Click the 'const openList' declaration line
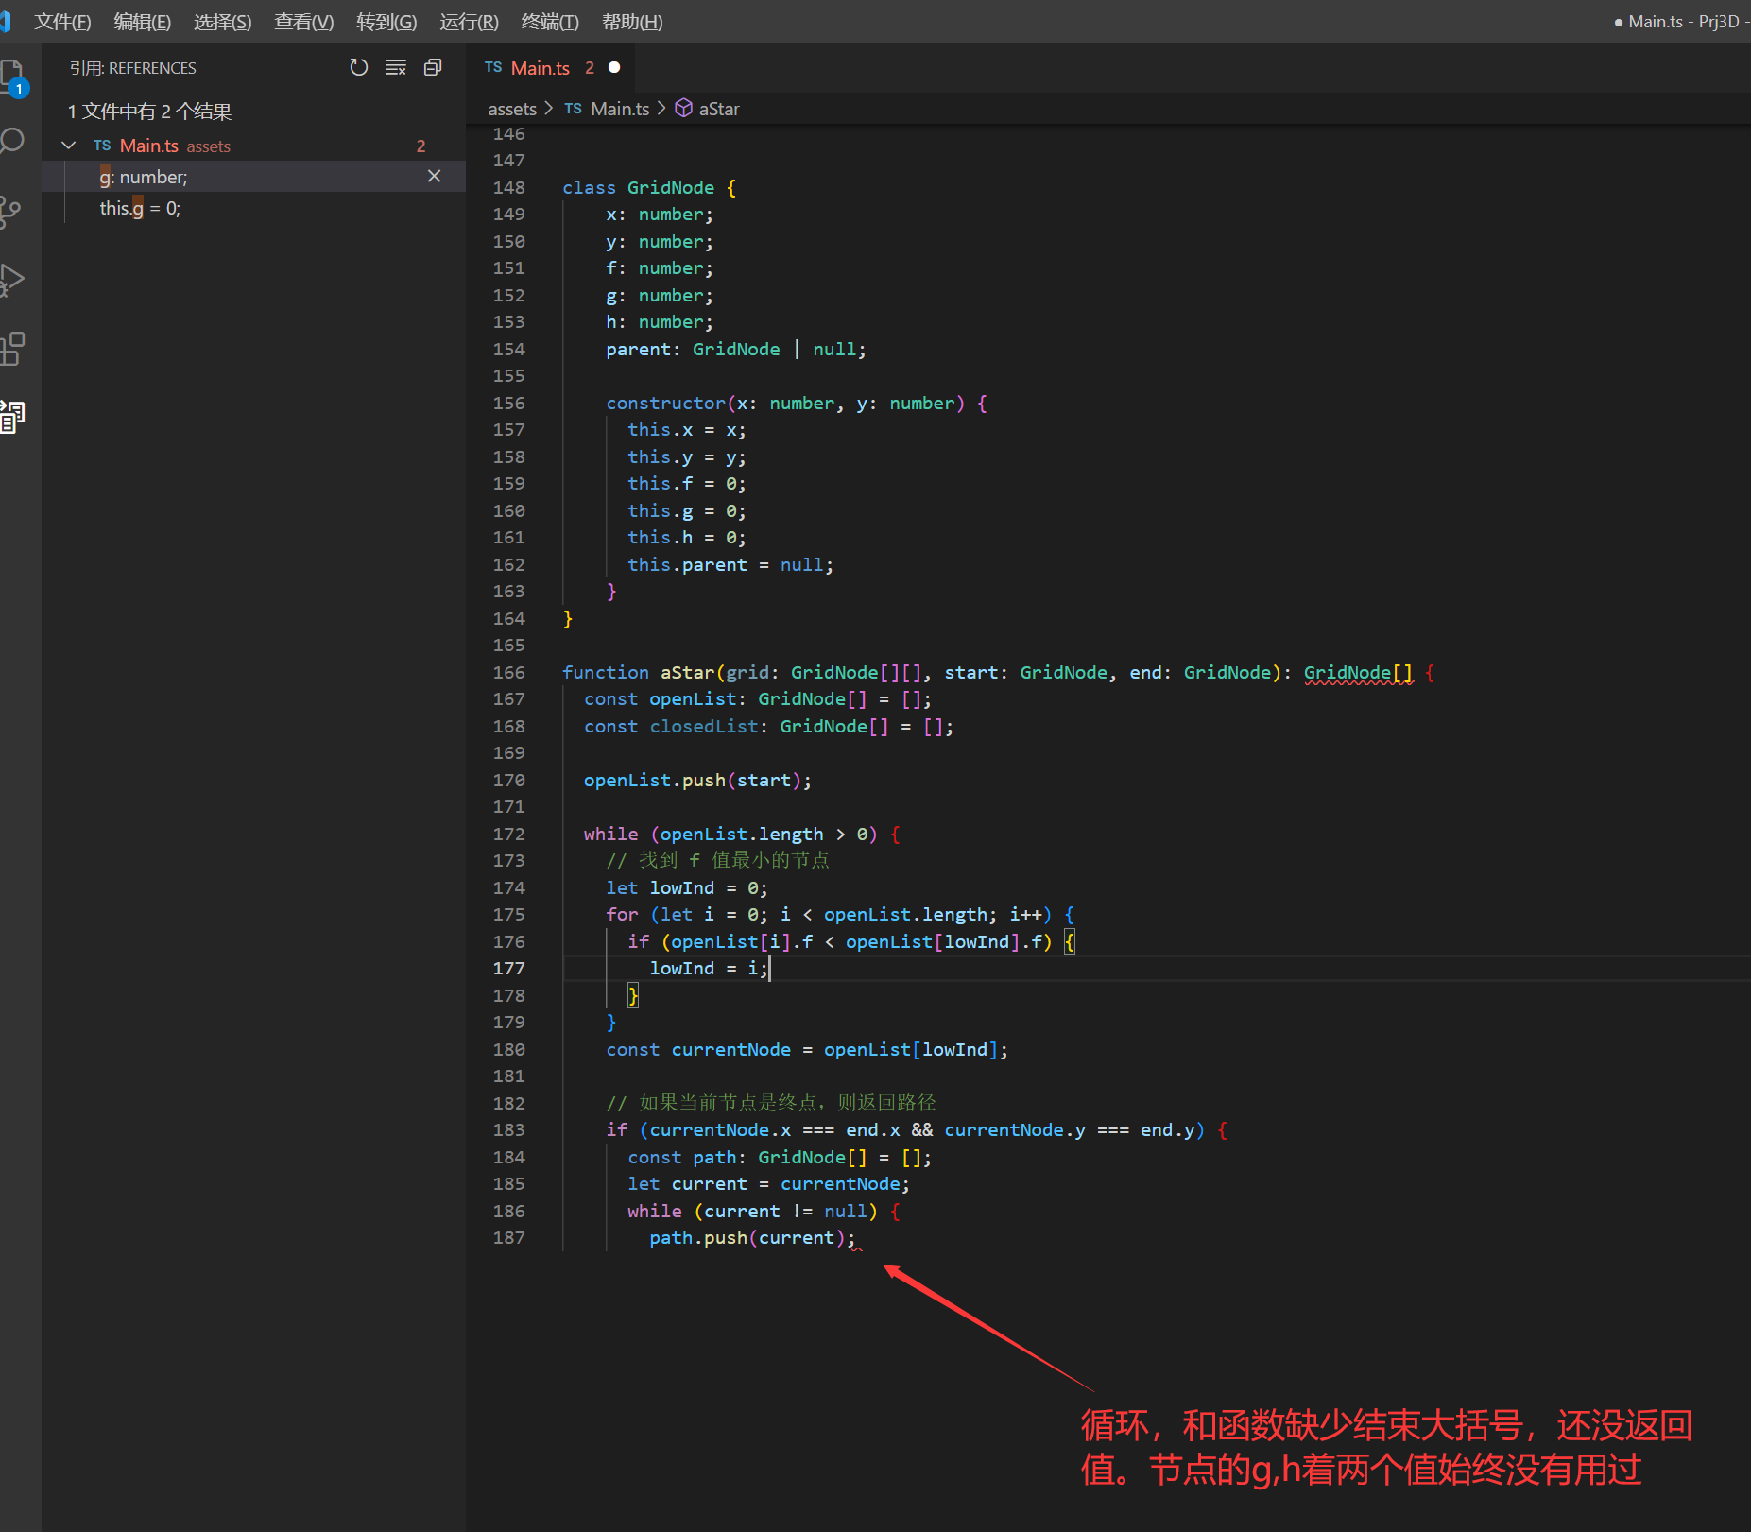1751x1532 pixels. coord(758,699)
